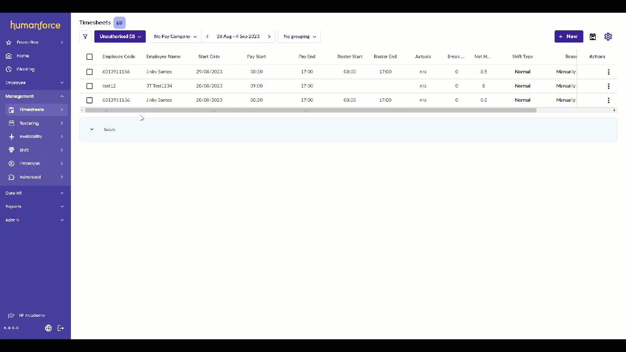Click the logout icon in the sidebar footer

point(61,328)
